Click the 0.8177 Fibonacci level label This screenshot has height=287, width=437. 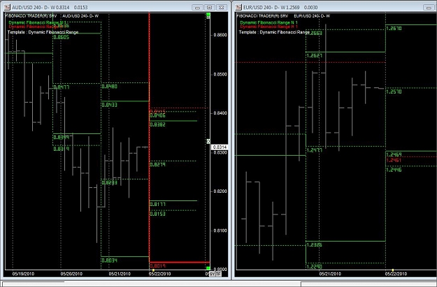[x=158, y=205]
